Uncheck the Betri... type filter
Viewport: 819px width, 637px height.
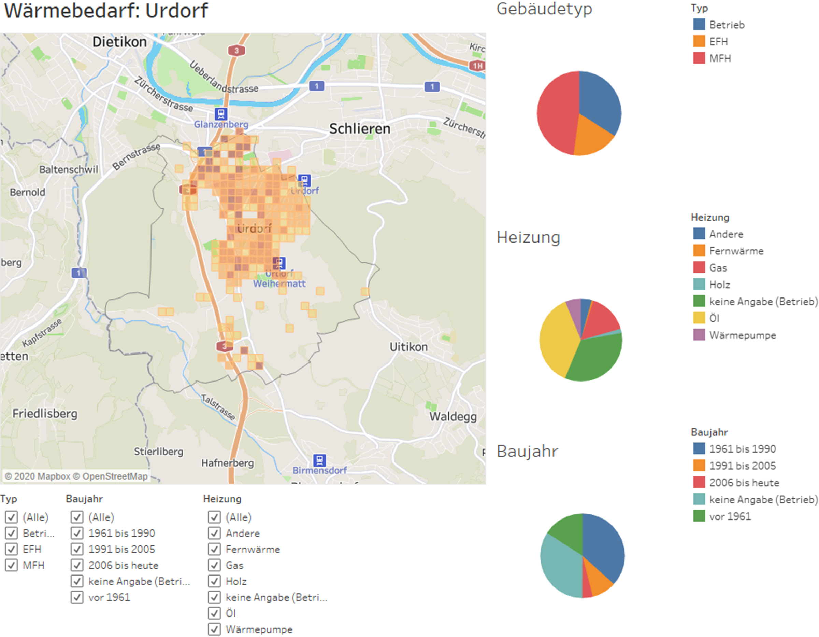[11, 533]
